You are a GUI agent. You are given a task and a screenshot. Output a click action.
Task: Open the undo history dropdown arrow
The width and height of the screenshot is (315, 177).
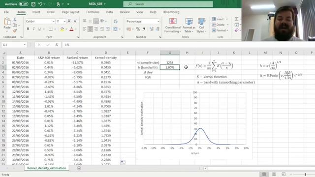[44, 4]
